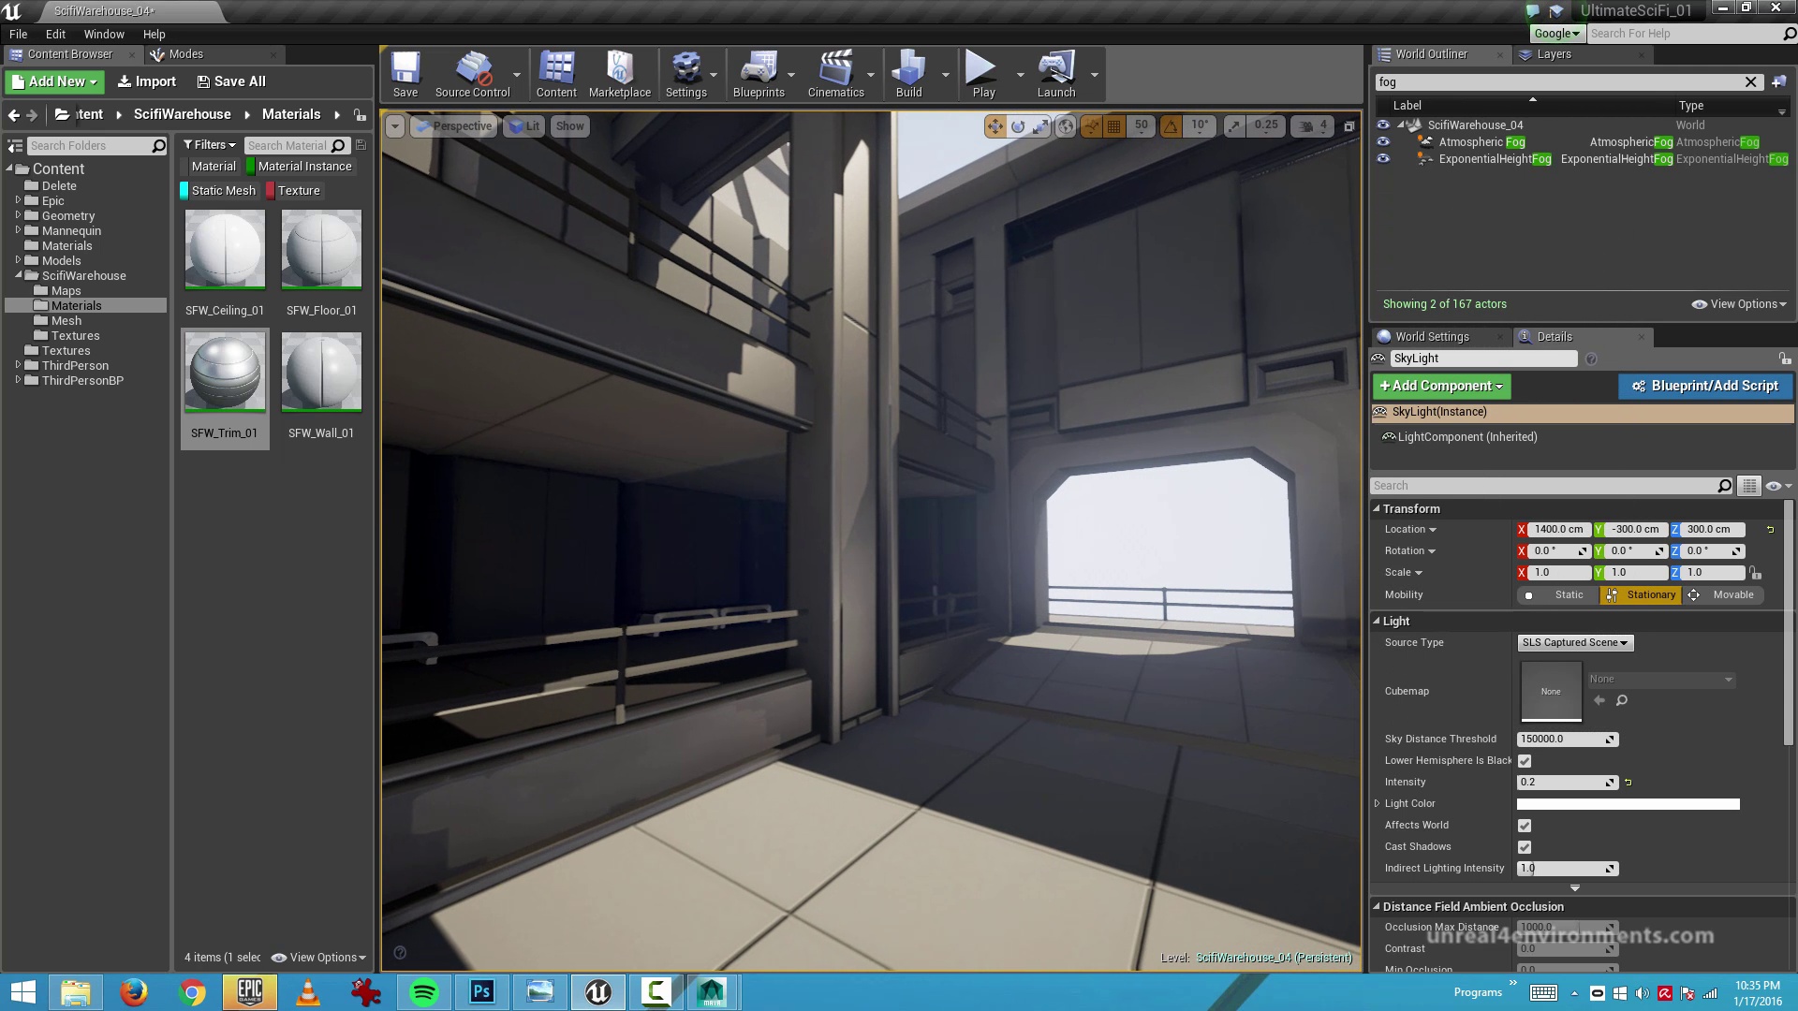
Task: Navigate forward in Content Browser history
Action: click(32, 115)
